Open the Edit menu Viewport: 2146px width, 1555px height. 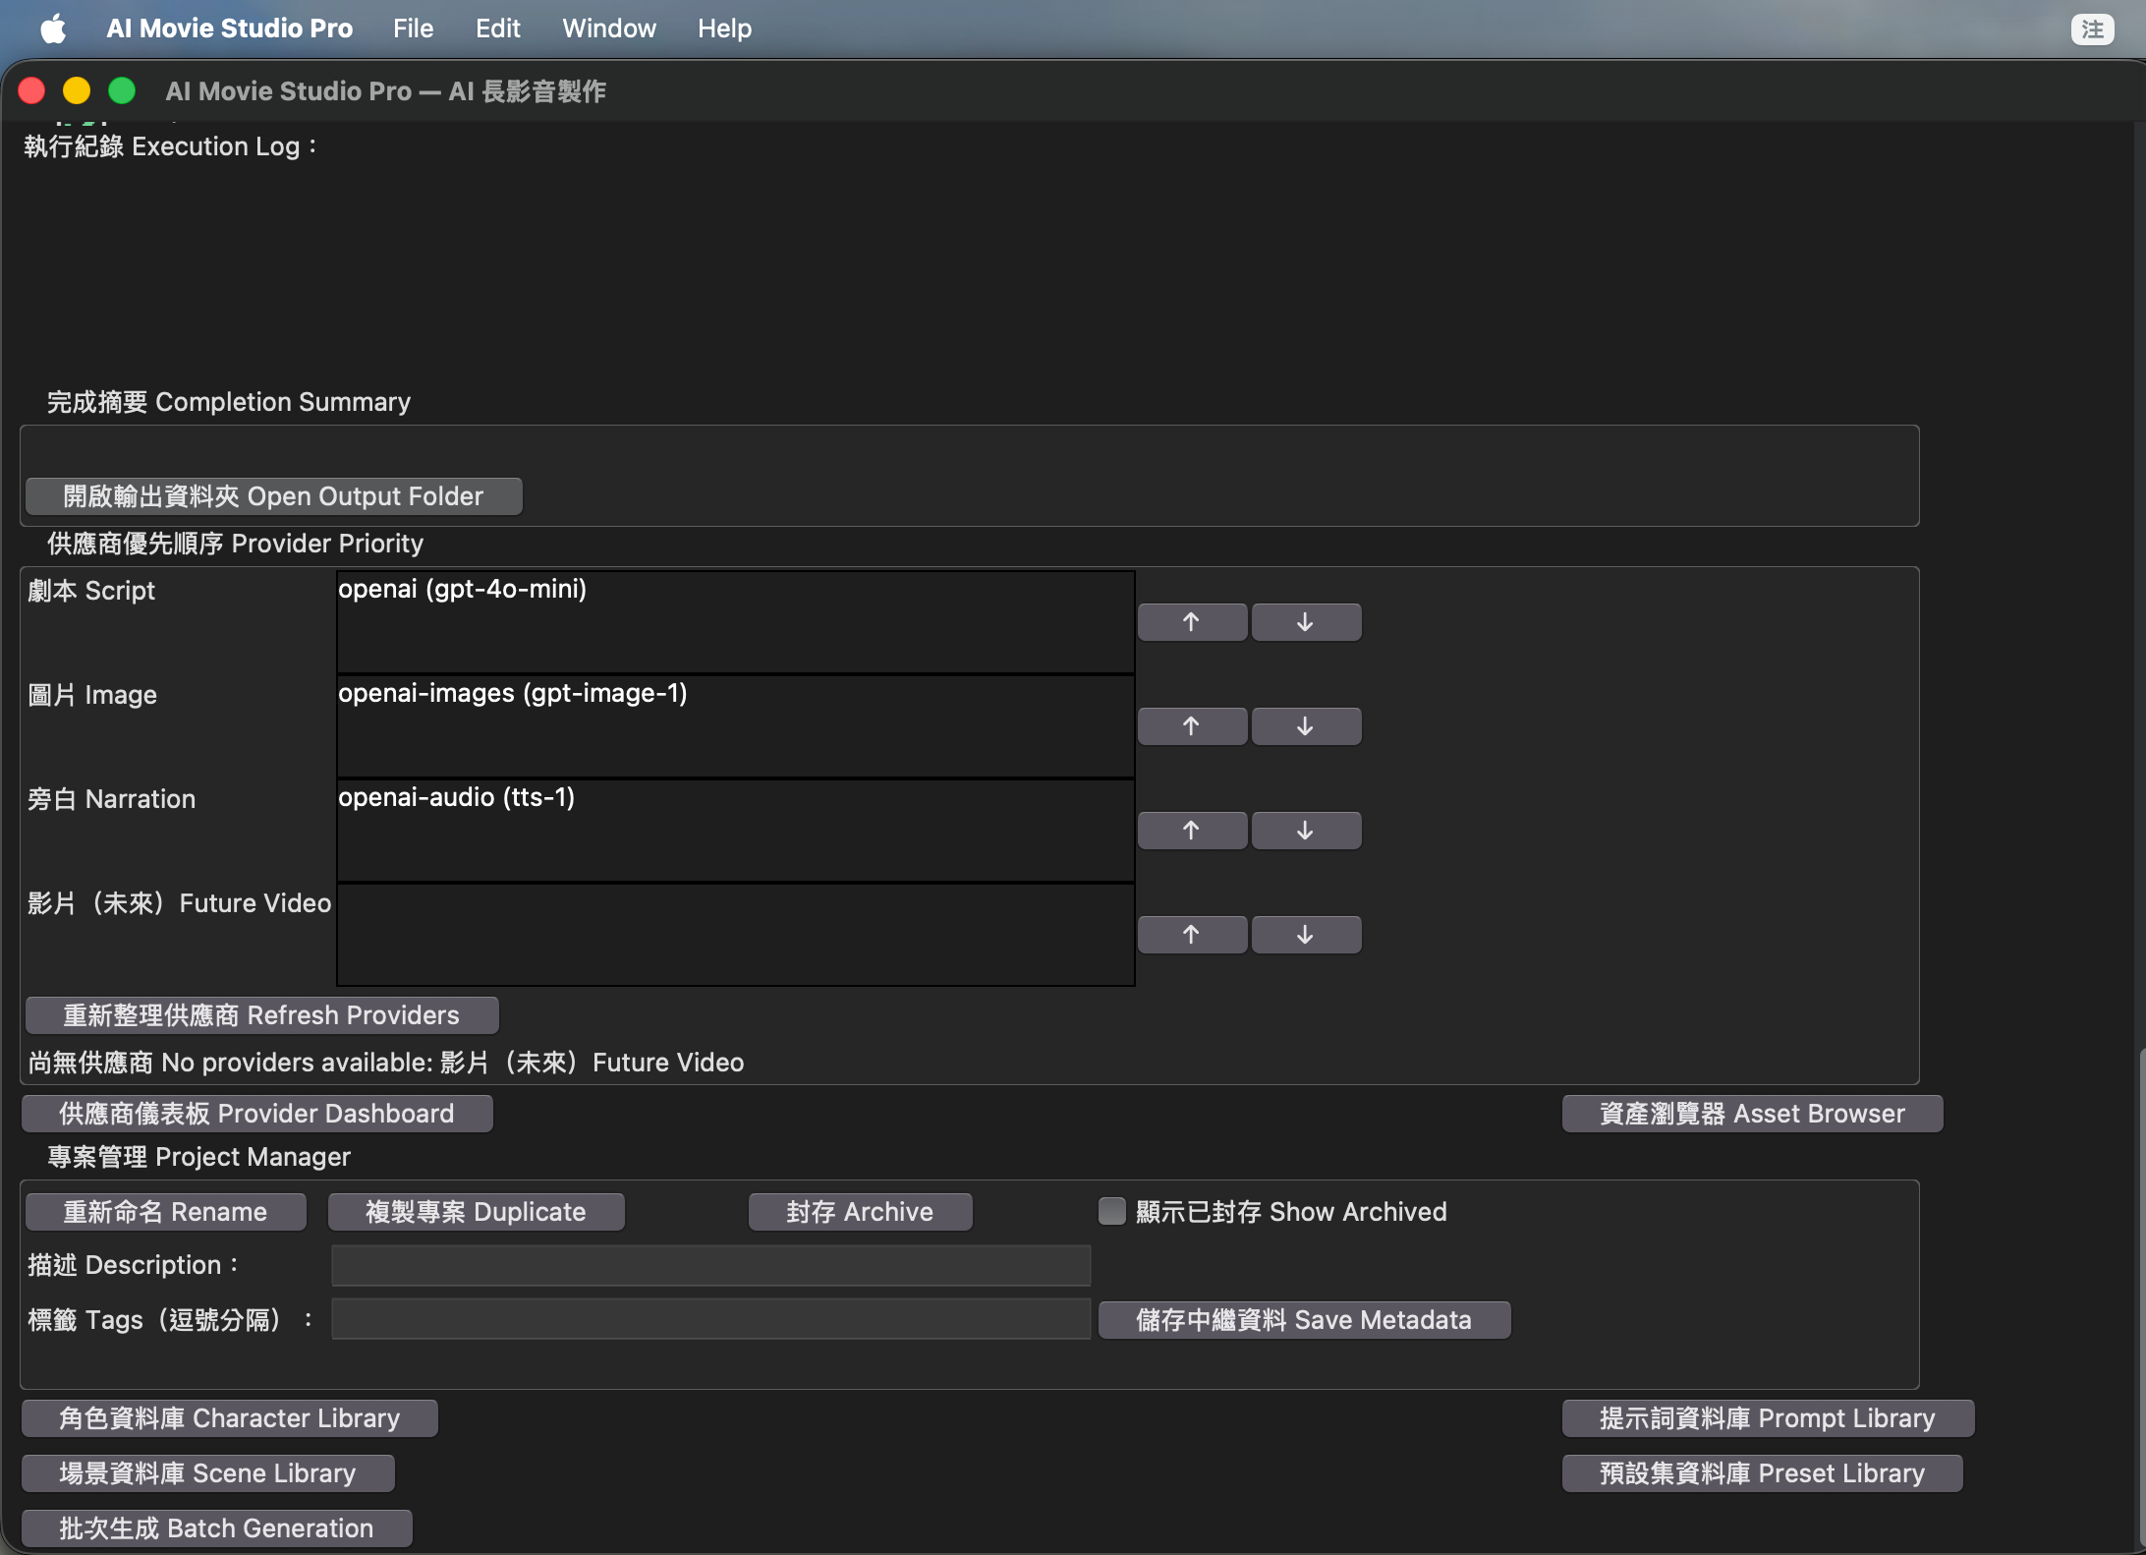(x=497, y=29)
